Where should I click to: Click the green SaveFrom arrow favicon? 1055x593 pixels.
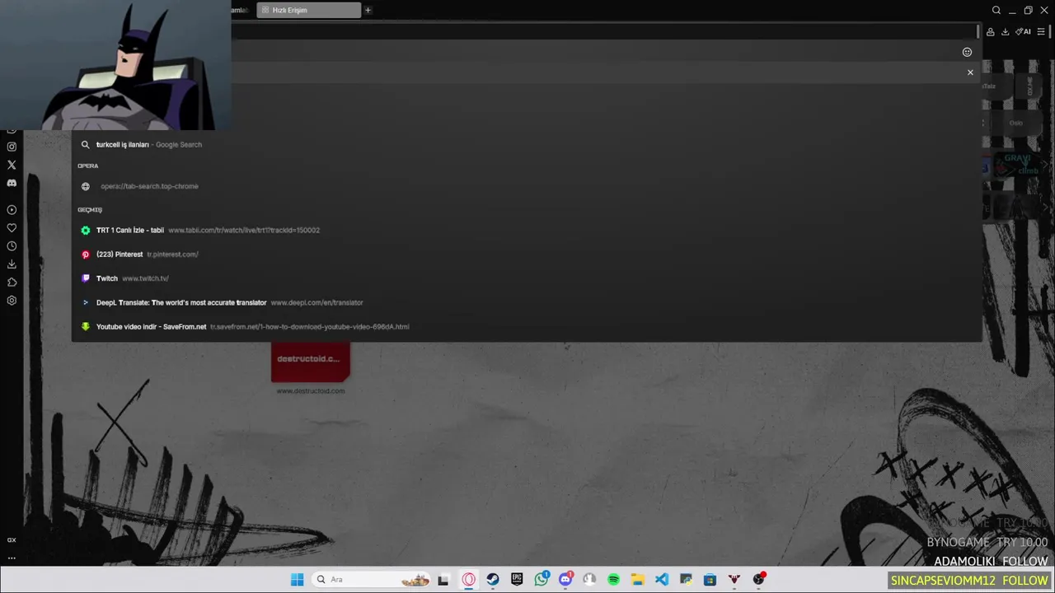coord(85,327)
